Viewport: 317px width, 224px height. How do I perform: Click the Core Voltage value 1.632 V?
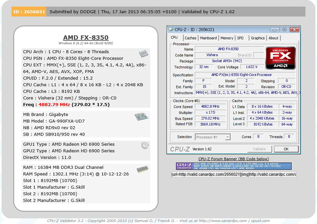pos(252,67)
